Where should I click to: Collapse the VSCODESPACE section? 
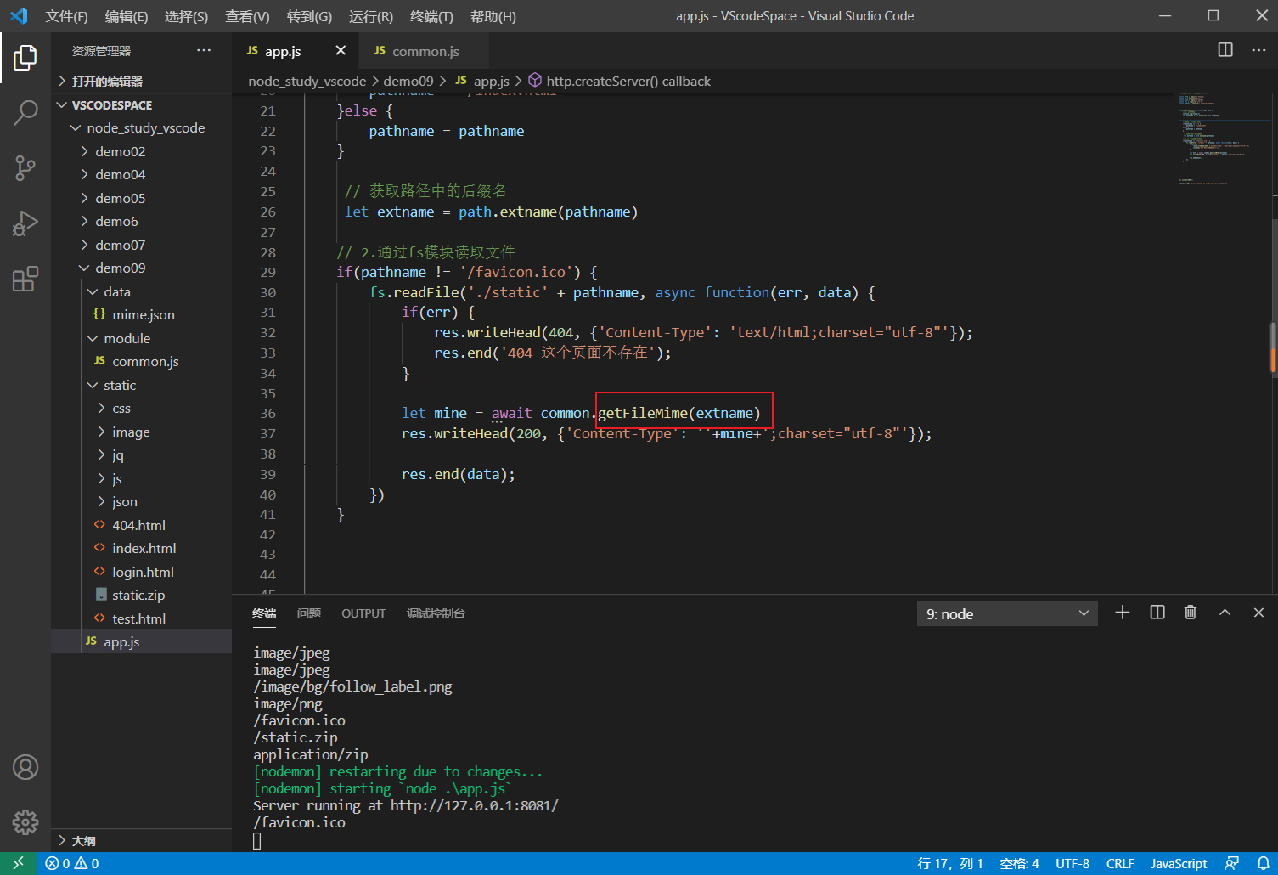click(141, 104)
